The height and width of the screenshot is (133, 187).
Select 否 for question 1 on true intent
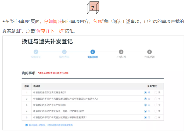click(156, 92)
